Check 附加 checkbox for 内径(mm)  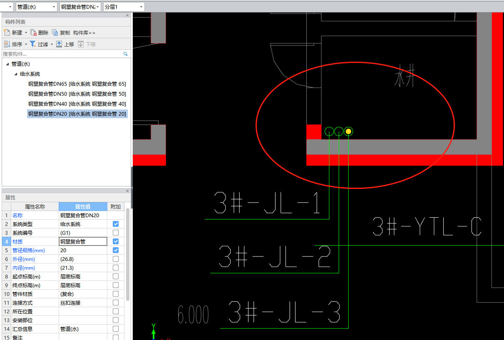116,268
